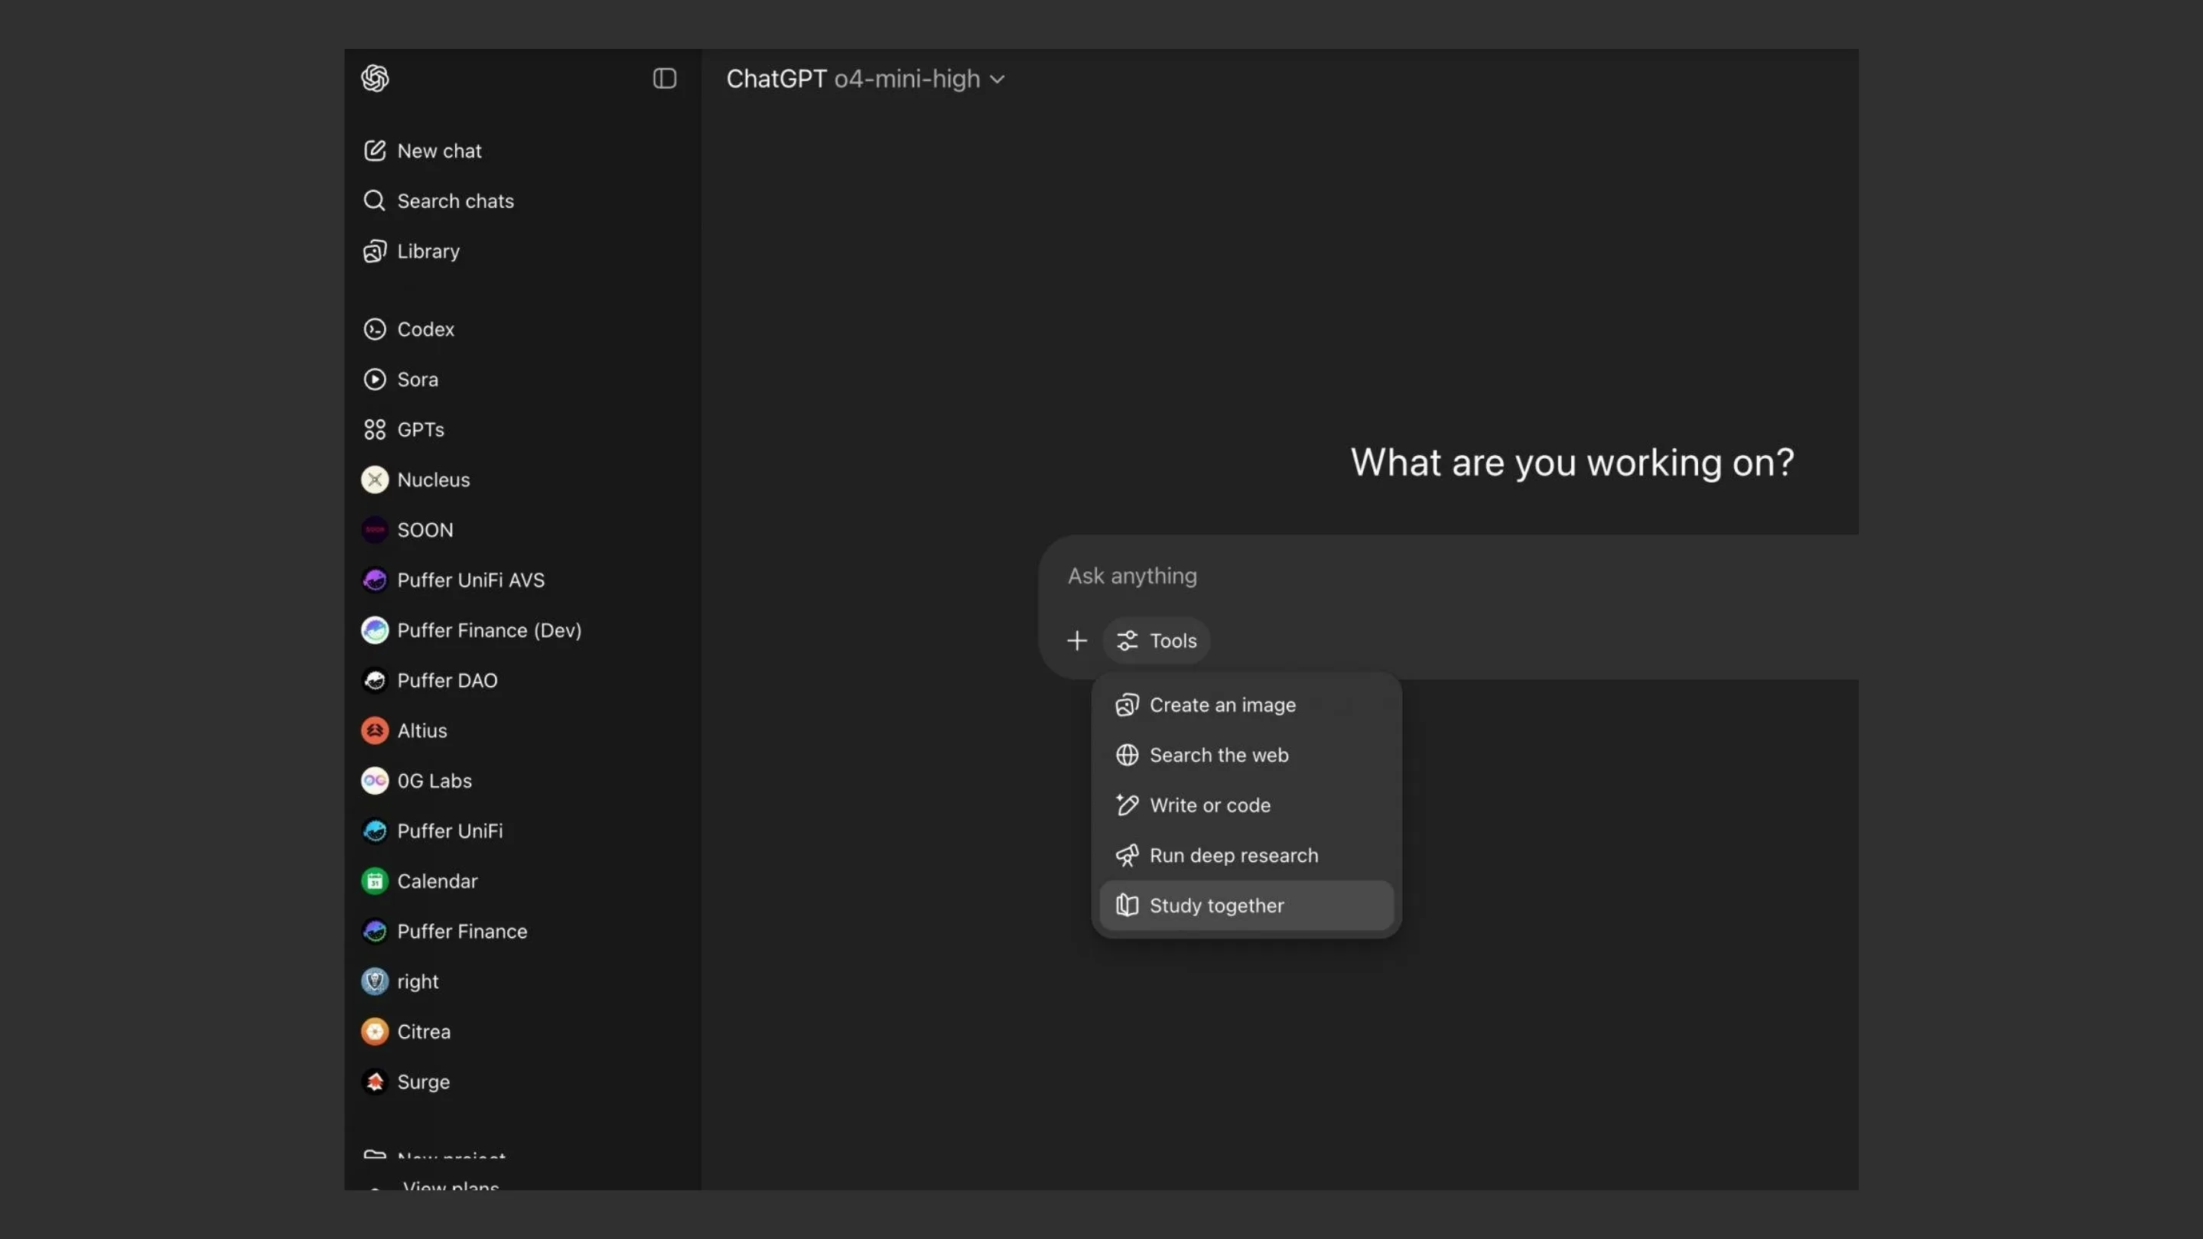Select Puffer Finance (Dev) label text
This screenshot has width=2203, height=1239.
(490, 631)
